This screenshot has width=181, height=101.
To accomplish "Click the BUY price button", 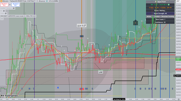I will (x=15, y=5).
